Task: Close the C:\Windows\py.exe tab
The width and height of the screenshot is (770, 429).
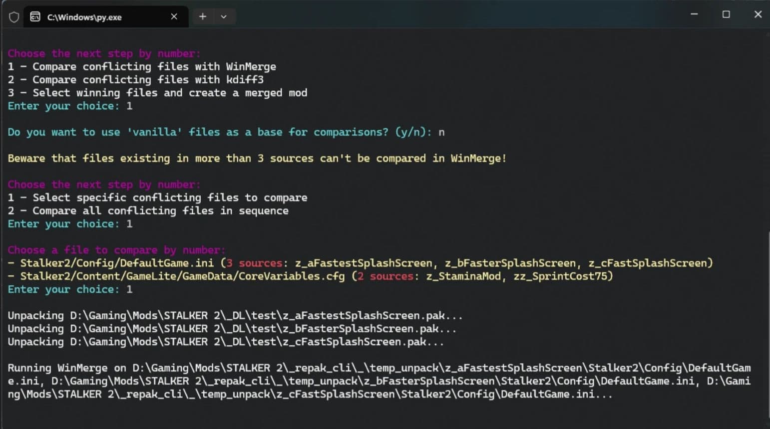Action: pos(174,16)
